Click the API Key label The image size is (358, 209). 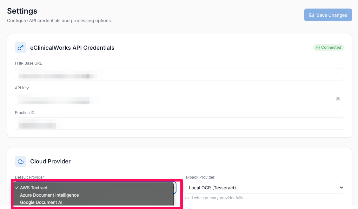click(x=22, y=88)
